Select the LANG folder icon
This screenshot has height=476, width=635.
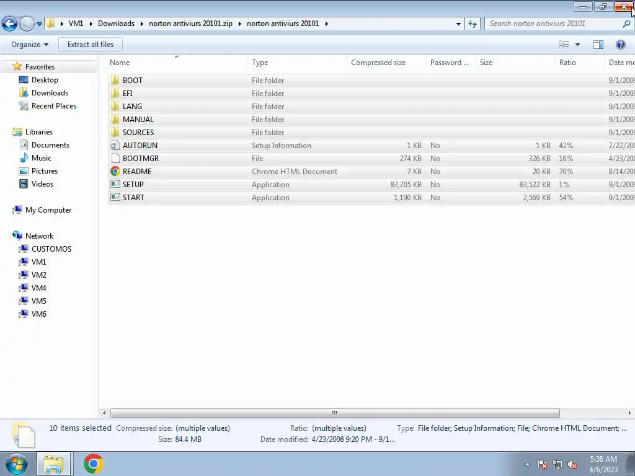[115, 106]
